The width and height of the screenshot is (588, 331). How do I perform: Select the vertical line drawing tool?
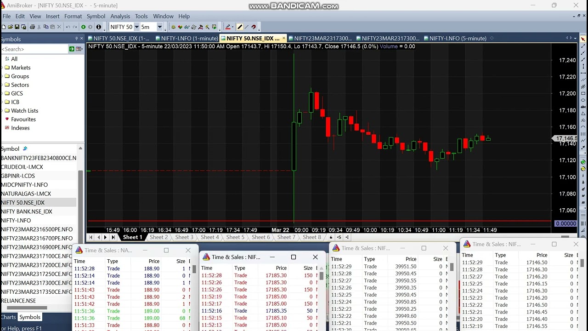(583, 66)
